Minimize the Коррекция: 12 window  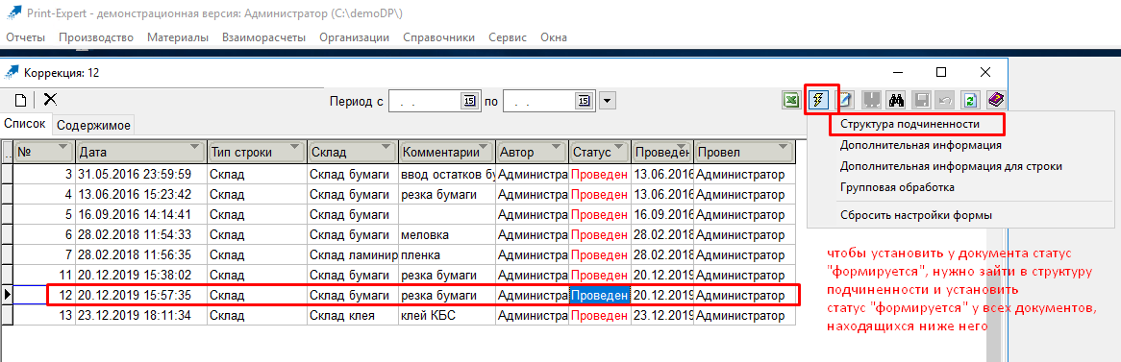[899, 72]
